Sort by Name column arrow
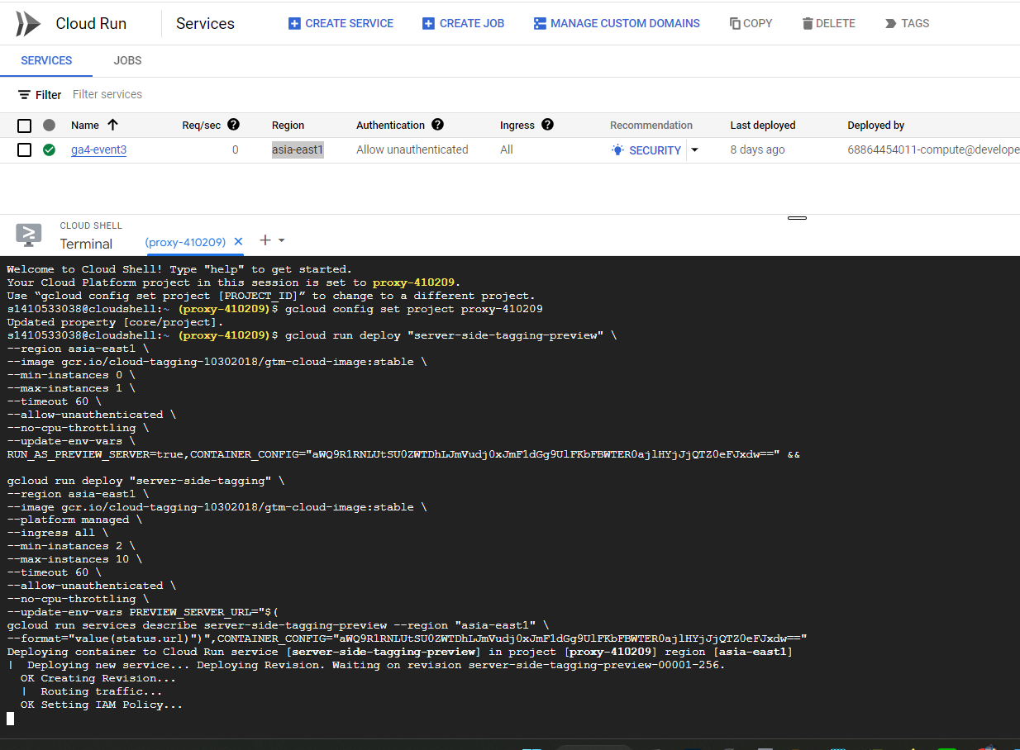The width and height of the screenshot is (1020, 750). coord(113,125)
